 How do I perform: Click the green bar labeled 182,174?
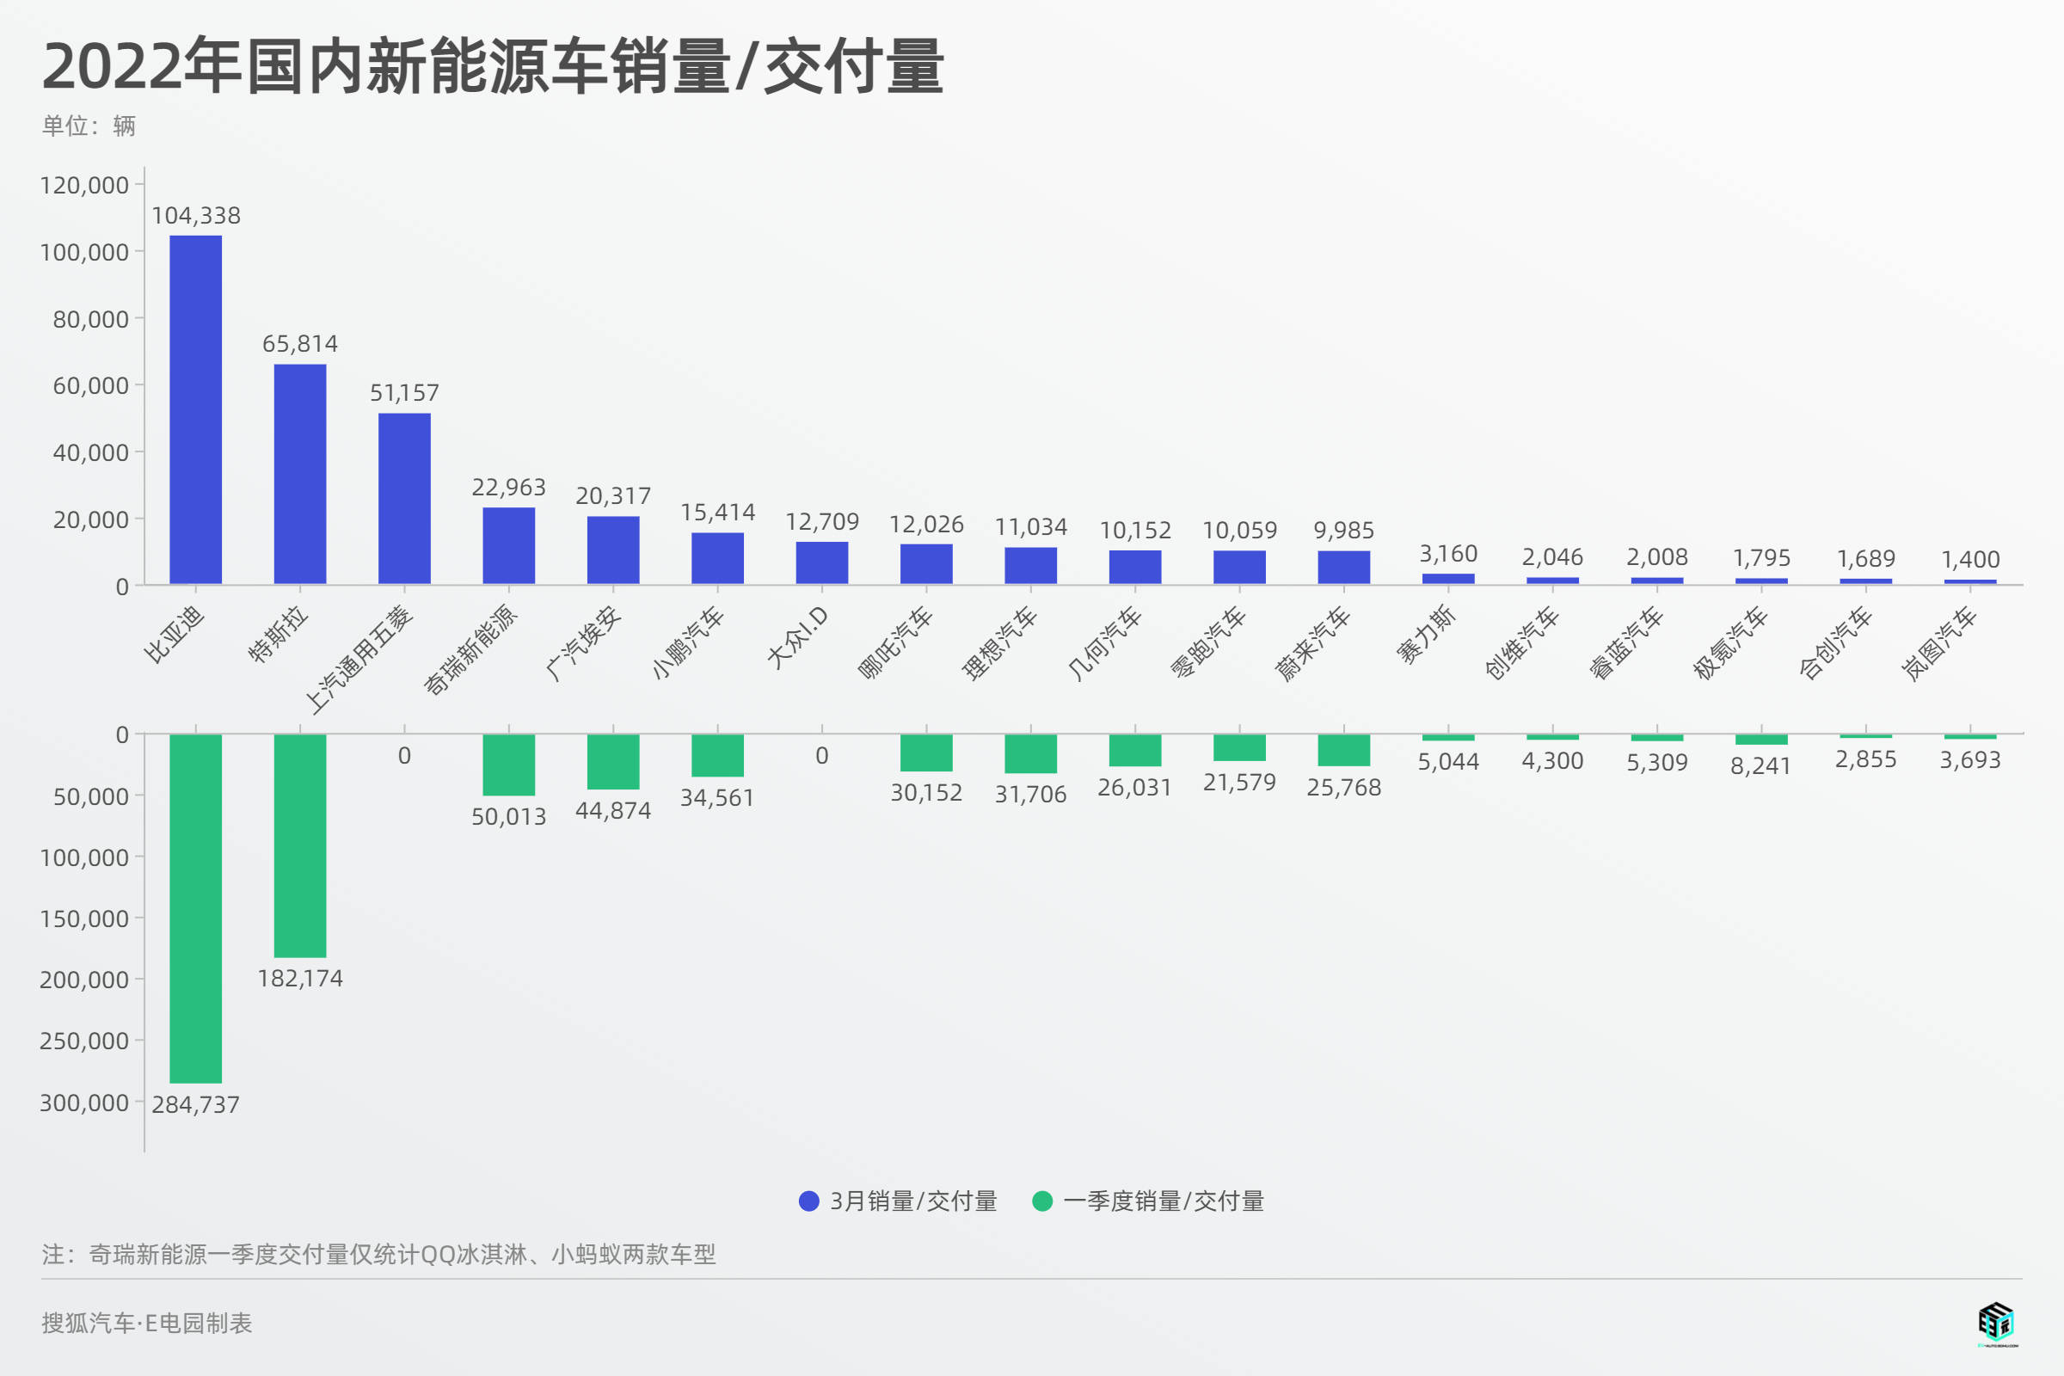[x=300, y=846]
